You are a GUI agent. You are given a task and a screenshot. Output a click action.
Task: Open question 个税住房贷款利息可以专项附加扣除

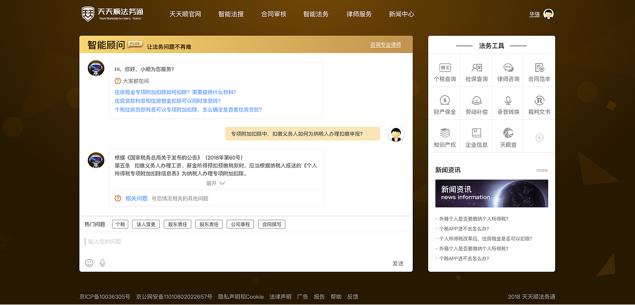pos(188,110)
